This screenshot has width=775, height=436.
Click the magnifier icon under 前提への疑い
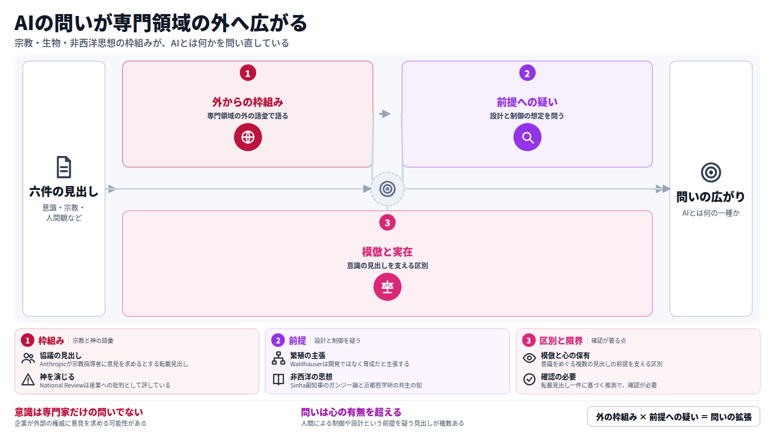tap(527, 137)
